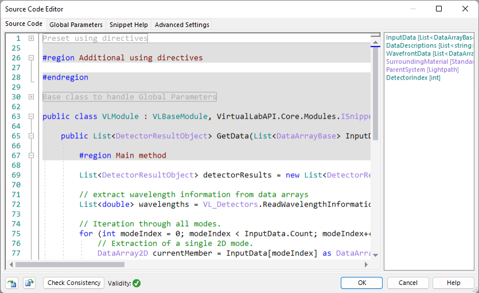479x293 pixels.
Task: Collapse the VLModule class block
Action: click(x=31, y=116)
